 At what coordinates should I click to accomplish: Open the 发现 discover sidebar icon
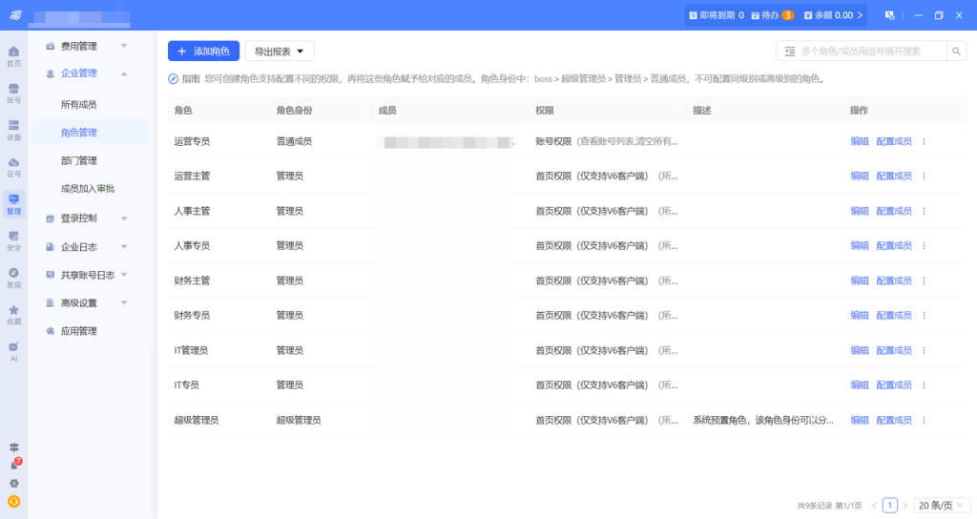tap(13, 277)
